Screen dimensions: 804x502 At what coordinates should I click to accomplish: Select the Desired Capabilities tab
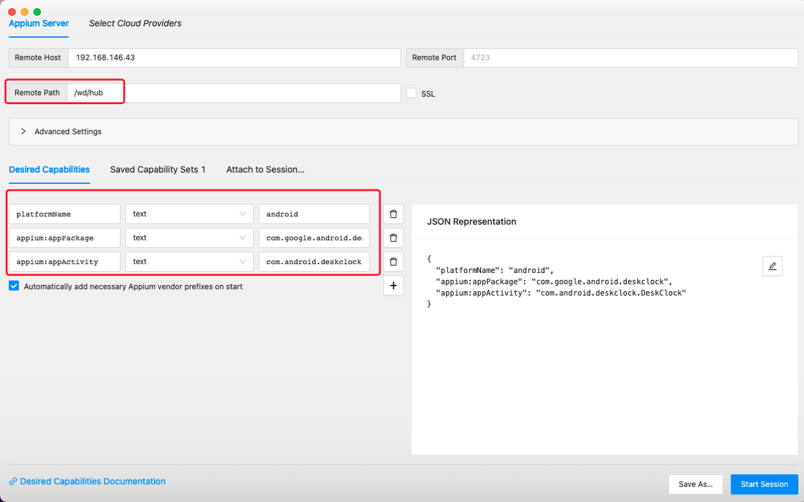pyautogui.click(x=49, y=169)
